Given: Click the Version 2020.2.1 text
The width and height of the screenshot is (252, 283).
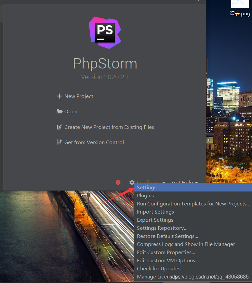Looking at the screenshot, I should [x=105, y=77].
